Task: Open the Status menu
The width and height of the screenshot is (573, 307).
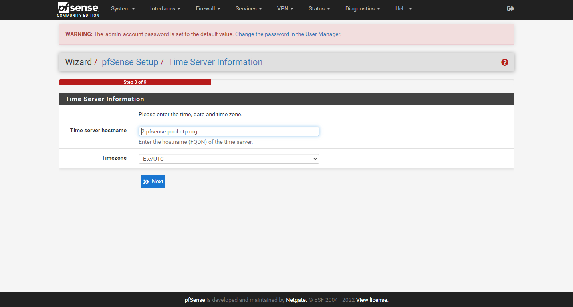Action: point(319,8)
